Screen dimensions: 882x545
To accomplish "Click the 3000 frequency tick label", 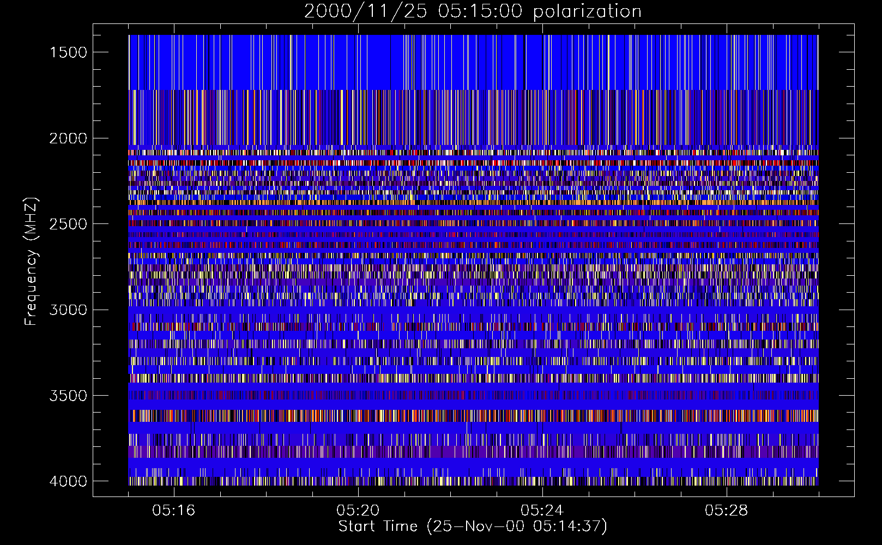I will [x=68, y=310].
